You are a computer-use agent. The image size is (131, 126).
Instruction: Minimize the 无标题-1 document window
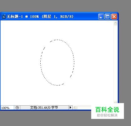tap(101, 17)
